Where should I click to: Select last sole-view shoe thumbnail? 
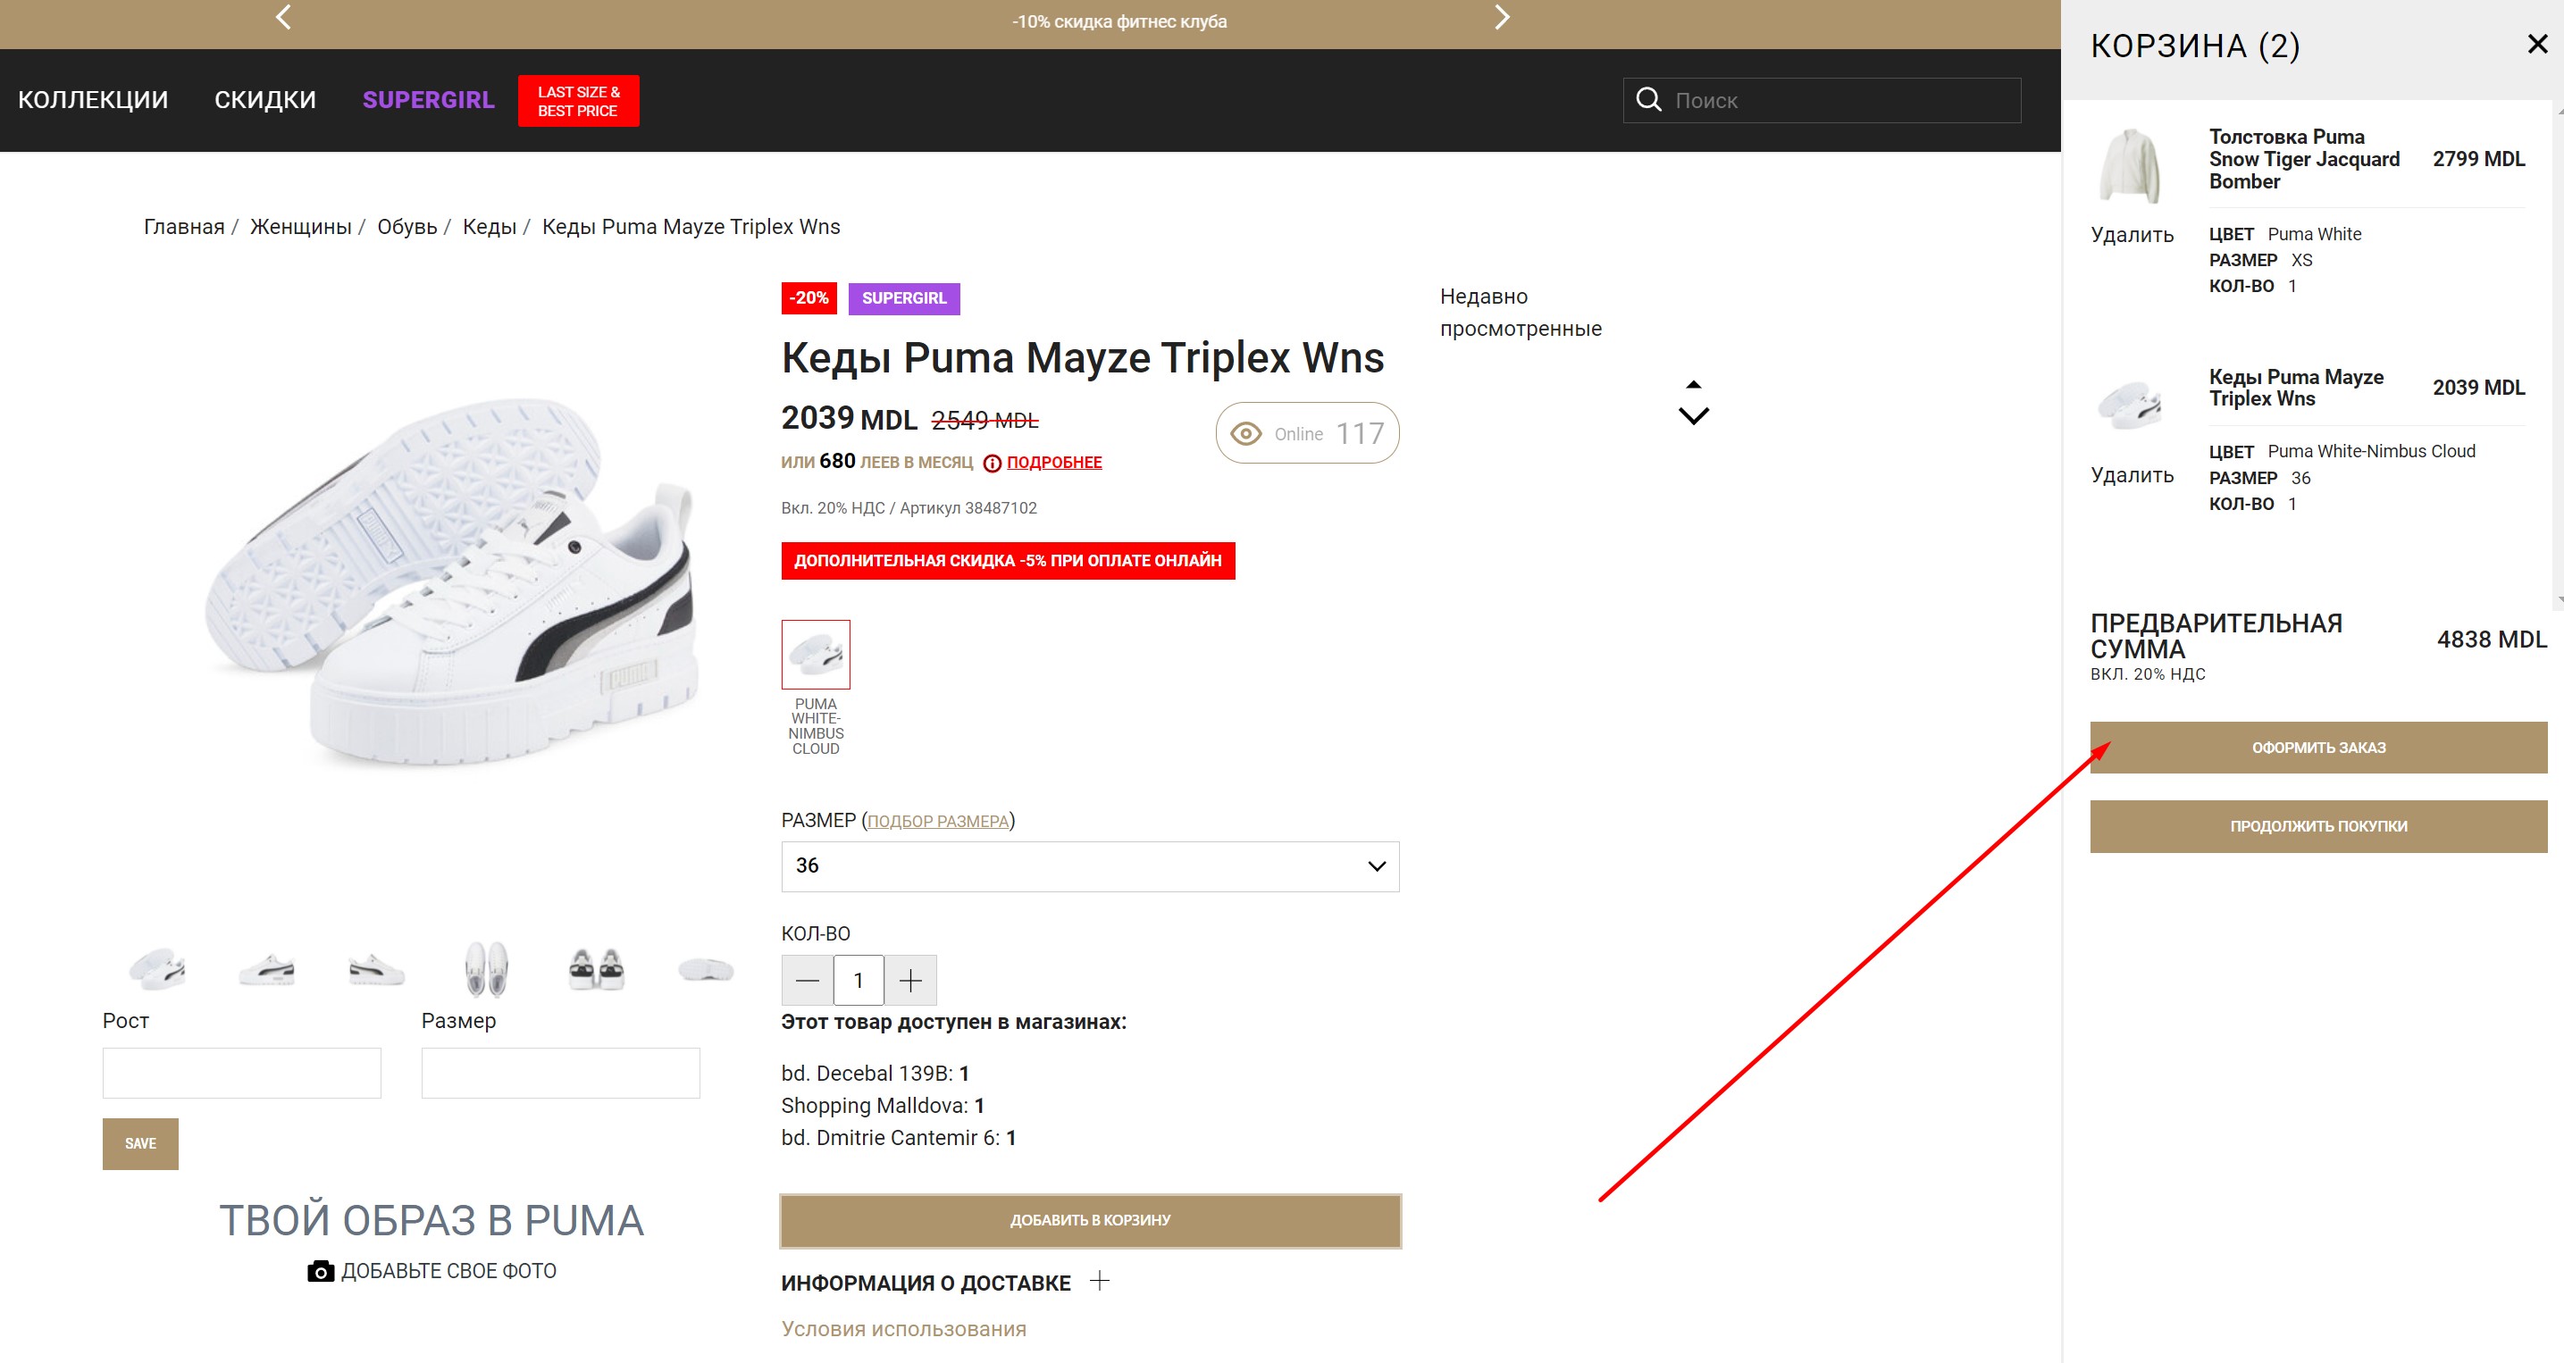[706, 968]
